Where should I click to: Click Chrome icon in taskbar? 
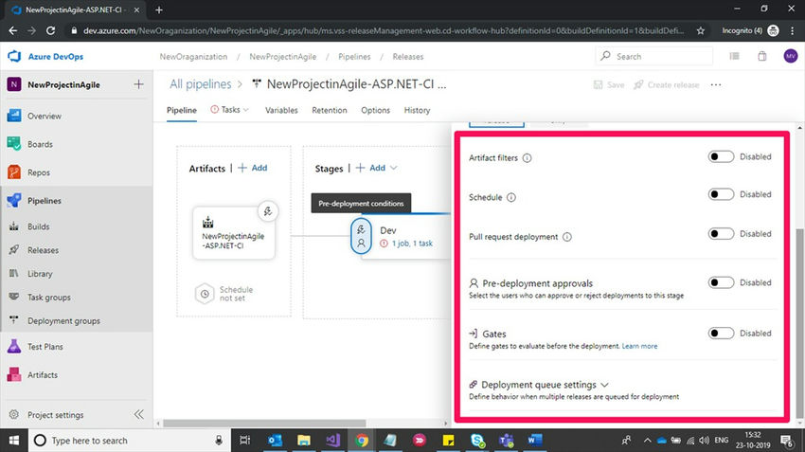click(362, 441)
